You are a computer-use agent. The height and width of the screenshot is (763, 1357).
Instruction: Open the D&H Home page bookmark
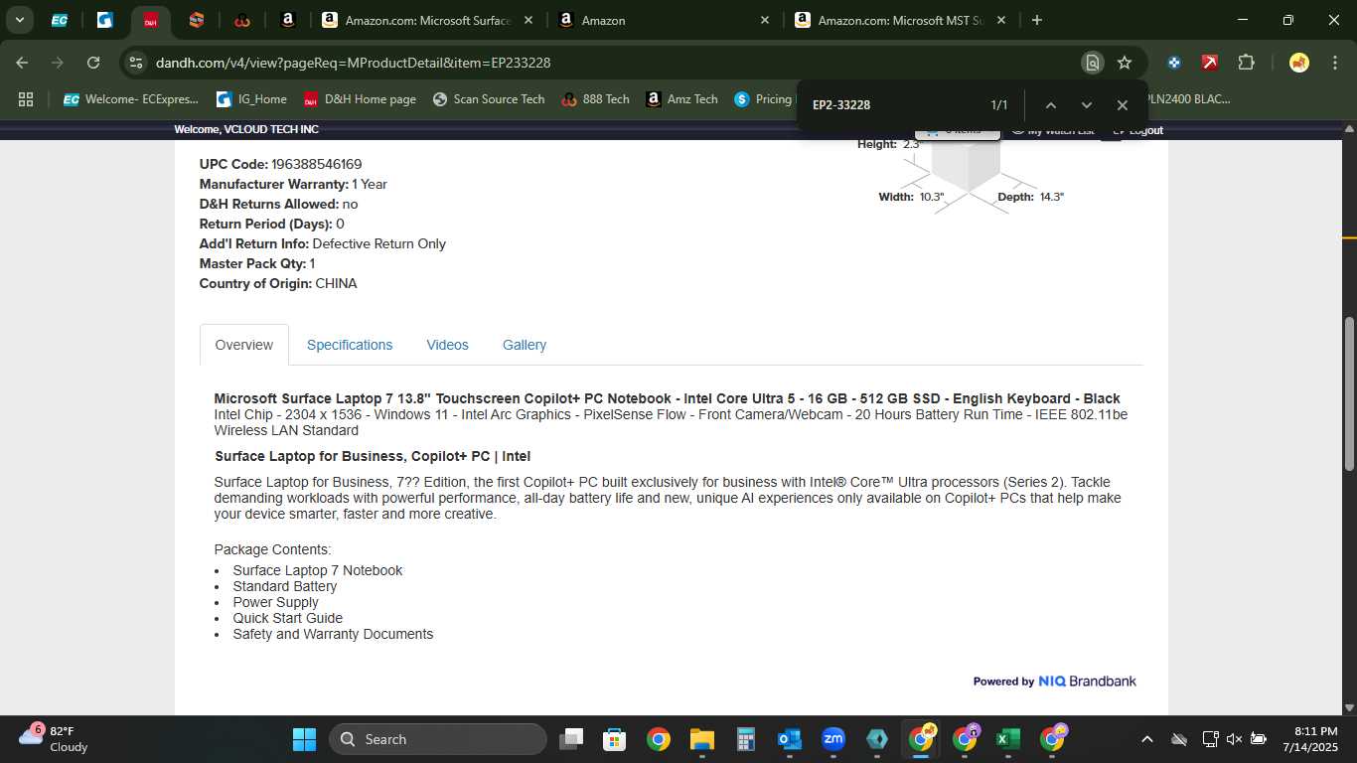click(x=360, y=99)
